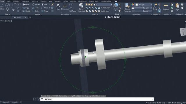Activate the Move tool

pos(26,5)
